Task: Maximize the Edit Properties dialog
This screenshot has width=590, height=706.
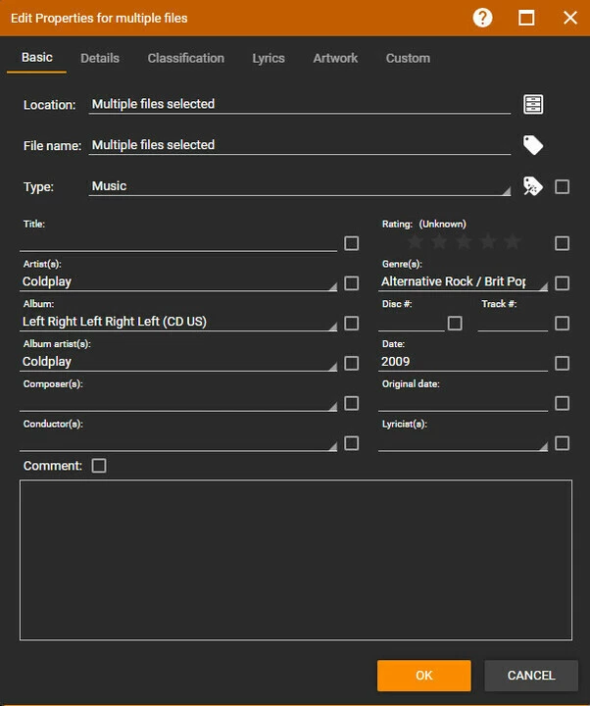Action: click(x=526, y=18)
